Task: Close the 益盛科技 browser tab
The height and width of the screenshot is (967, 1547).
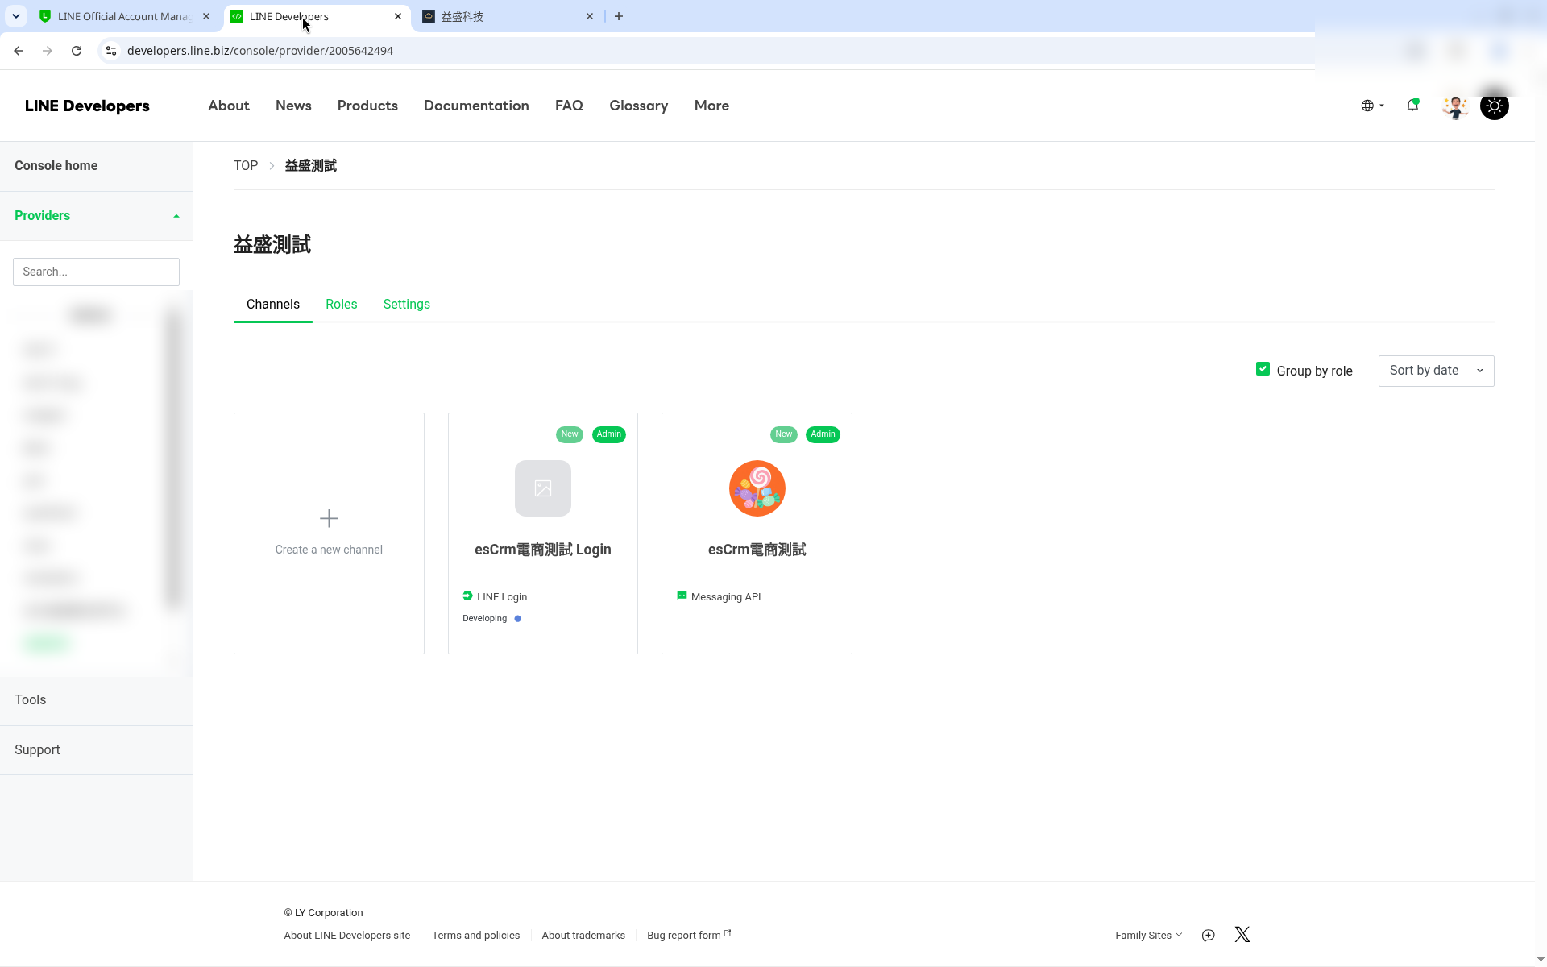Action: [590, 16]
